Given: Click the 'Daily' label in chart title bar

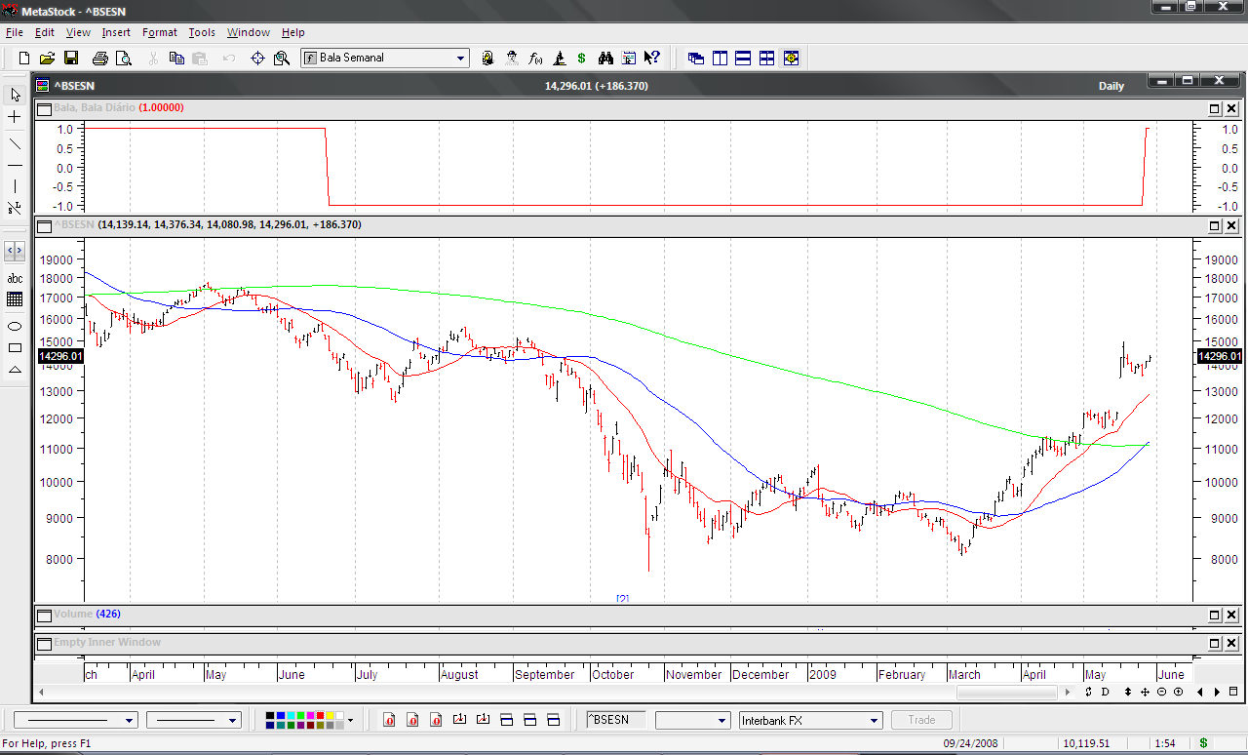Looking at the screenshot, I should (1111, 86).
